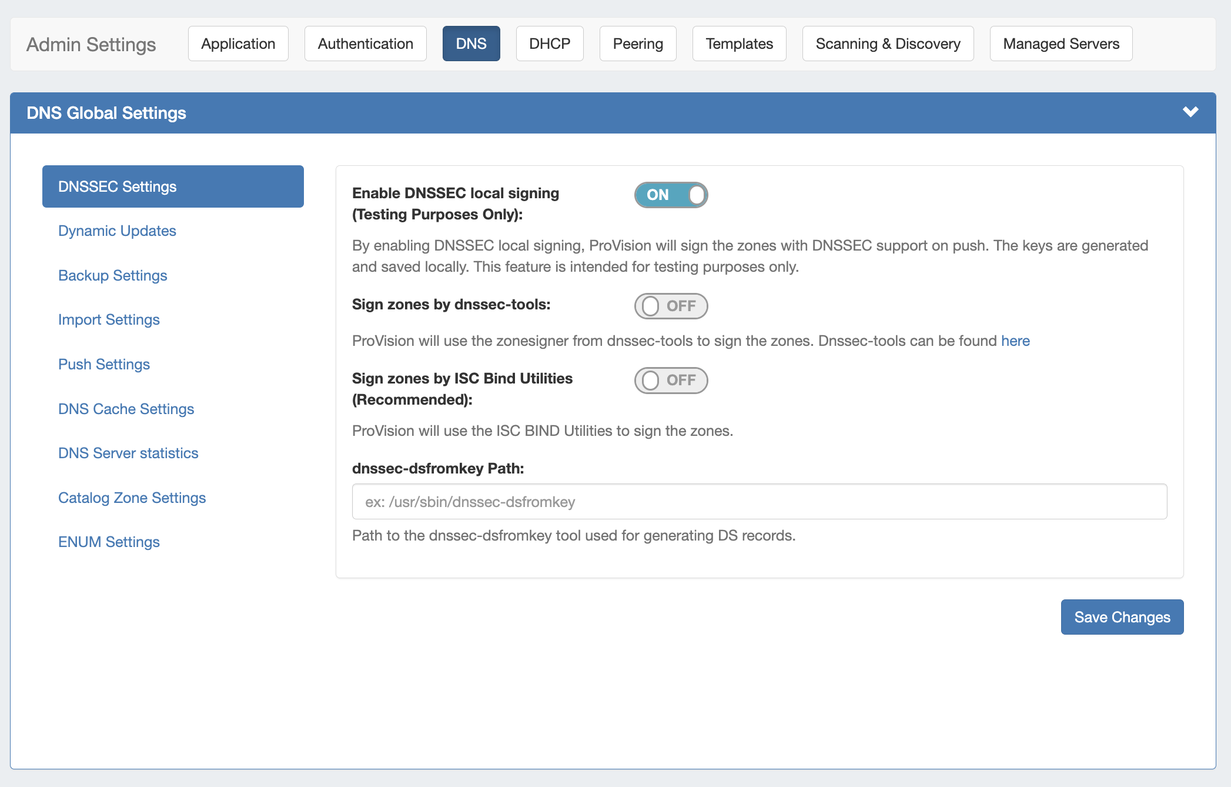Collapse the DNS Global Settings panel chevron
The height and width of the screenshot is (787, 1231).
click(1190, 112)
